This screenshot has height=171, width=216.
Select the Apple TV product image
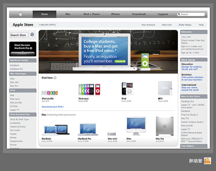pos(165,88)
